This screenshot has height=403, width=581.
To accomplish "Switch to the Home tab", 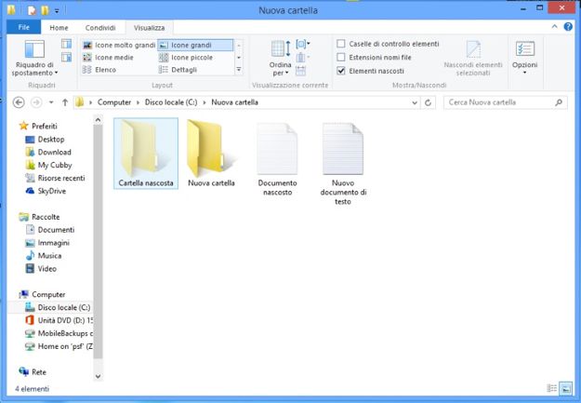I will pos(59,28).
